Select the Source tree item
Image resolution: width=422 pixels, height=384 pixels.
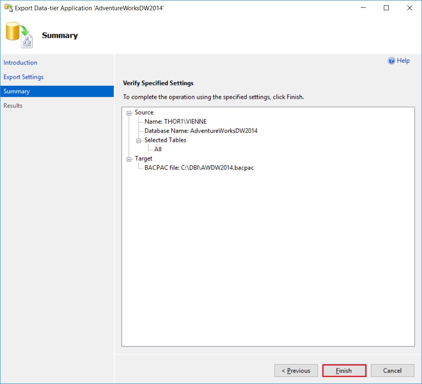[x=144, y=112]
